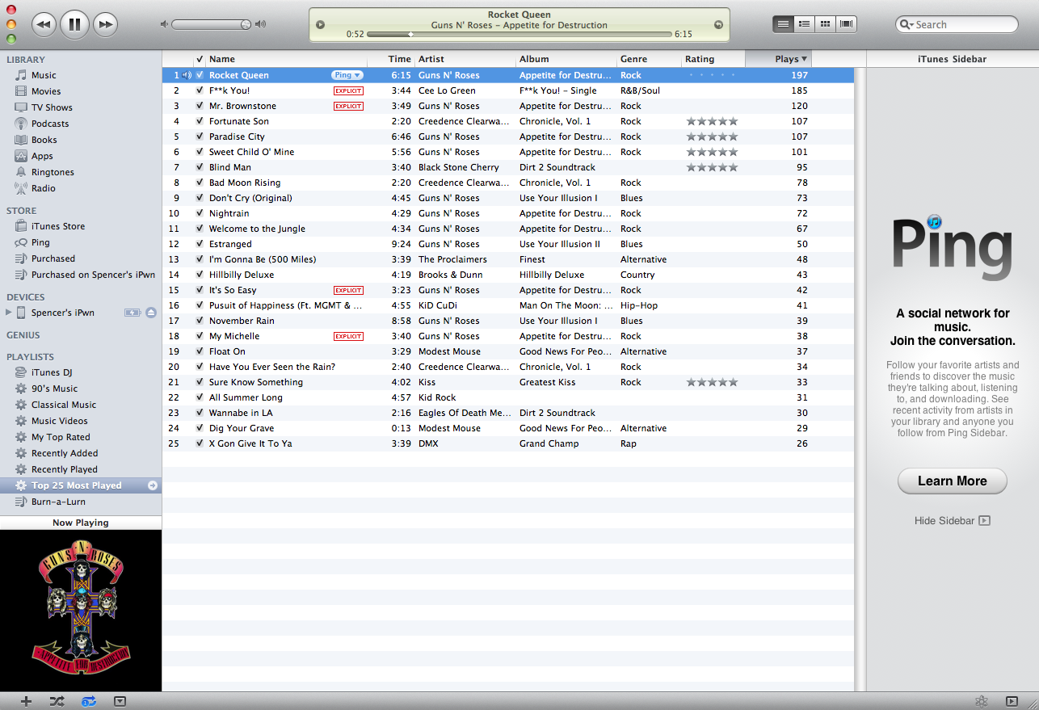Open the Ringtones library
1039x710 pixels.
coord(53,172)
